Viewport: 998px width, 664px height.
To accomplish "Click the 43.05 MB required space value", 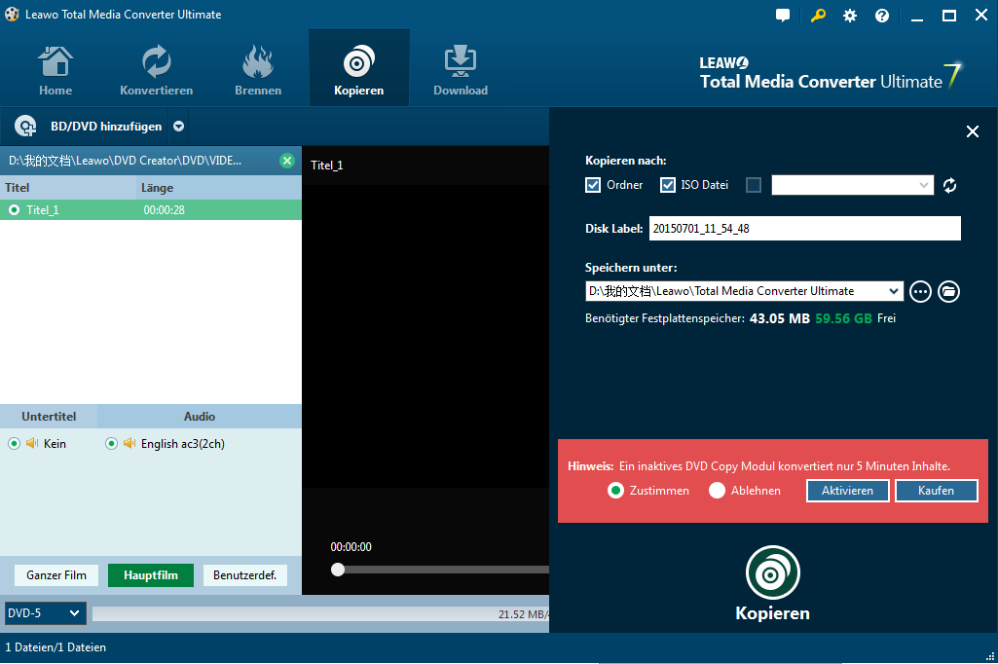I will (x=780, y=318).
